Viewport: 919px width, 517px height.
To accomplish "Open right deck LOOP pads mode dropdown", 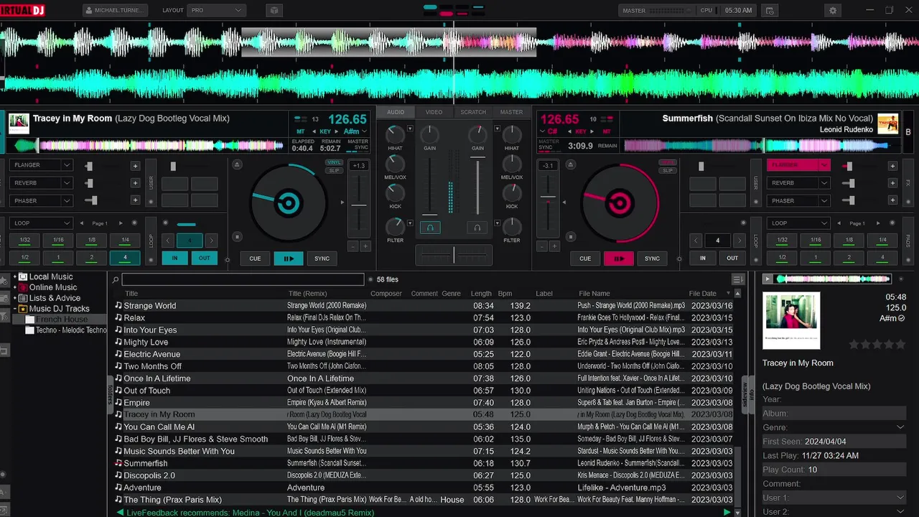I will pyautogui.click(x=798, y=223).
